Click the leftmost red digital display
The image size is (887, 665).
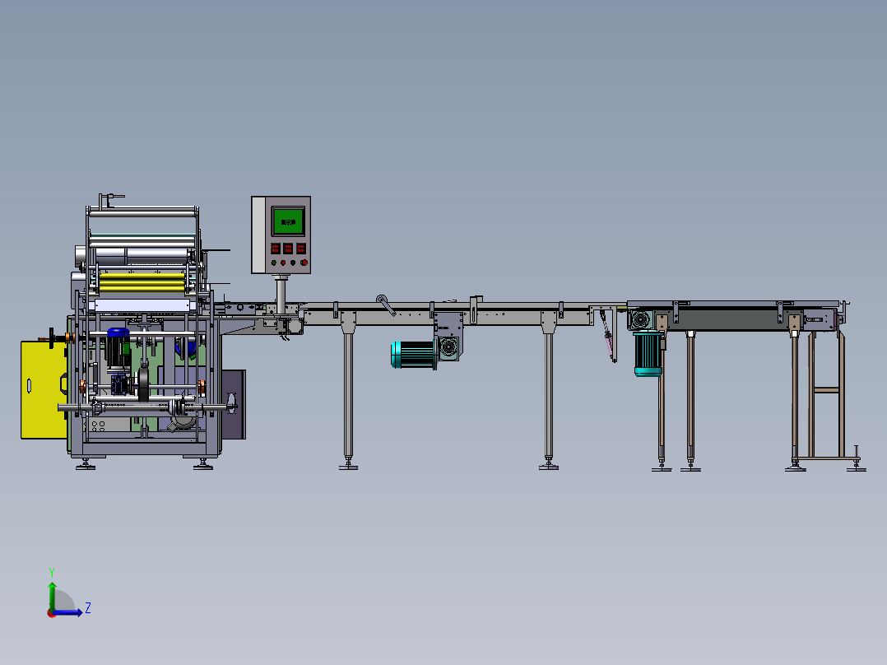(276, 248)
